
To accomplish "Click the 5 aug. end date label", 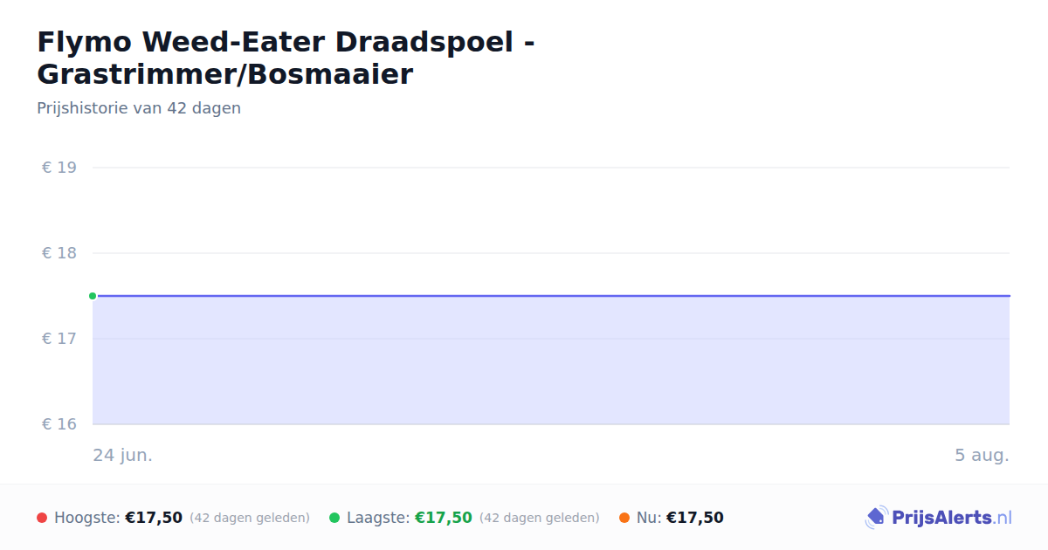I will click(982, 455).
